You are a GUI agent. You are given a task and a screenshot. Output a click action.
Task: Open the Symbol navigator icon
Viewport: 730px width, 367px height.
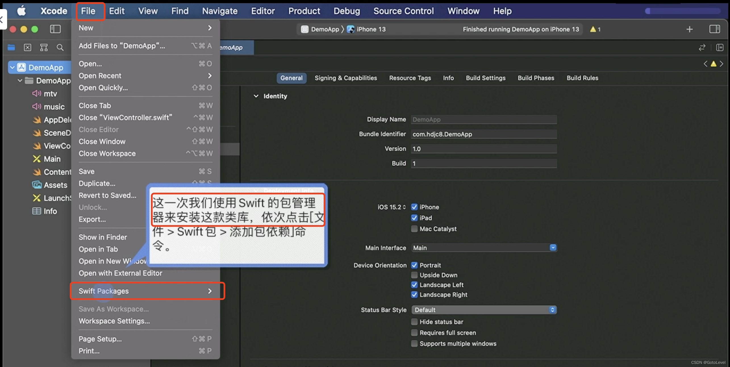44,47
